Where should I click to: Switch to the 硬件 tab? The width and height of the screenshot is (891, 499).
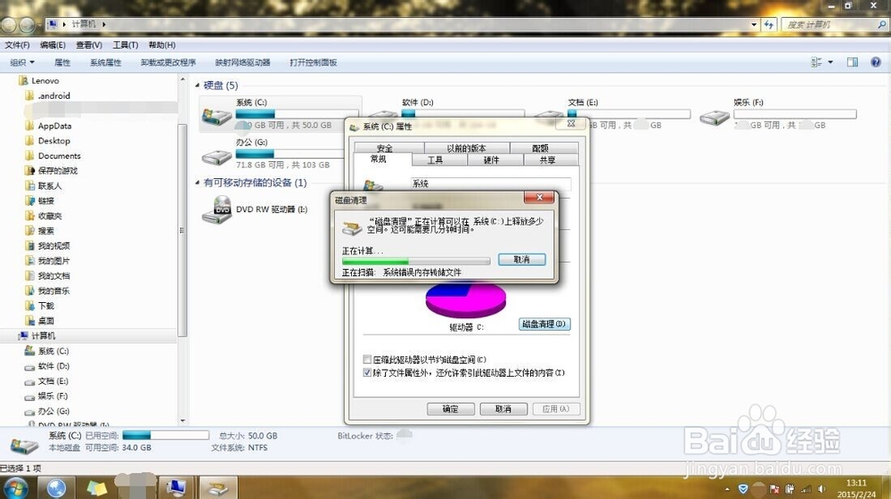[495, 160]
